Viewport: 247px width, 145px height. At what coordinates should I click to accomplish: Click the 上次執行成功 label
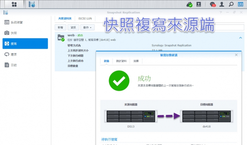coord(75,61)
